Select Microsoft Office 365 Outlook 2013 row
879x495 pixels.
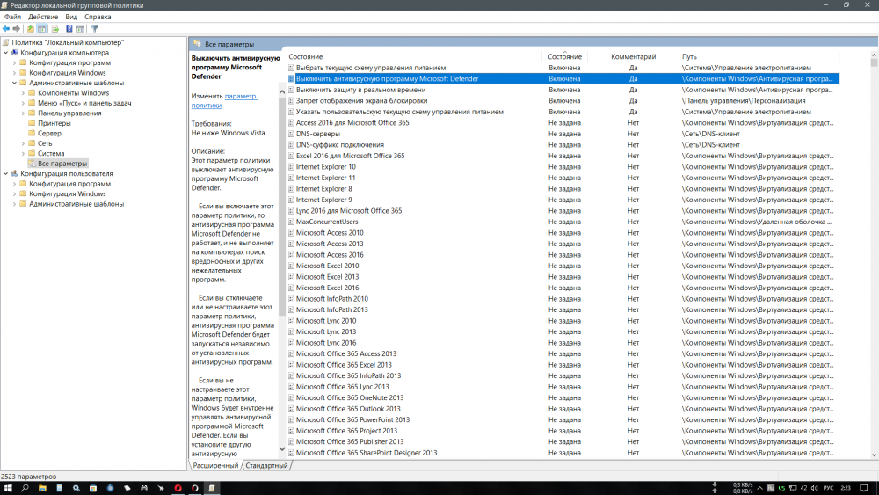pos(563,409)
